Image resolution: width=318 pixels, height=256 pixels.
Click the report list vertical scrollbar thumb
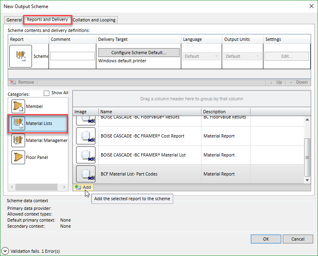307,157
